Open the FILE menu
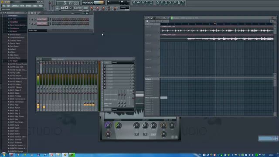 click(x=4, y=6)
